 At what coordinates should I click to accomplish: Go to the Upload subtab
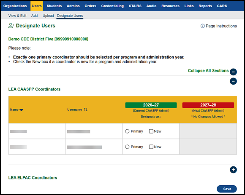(x=48, y=16)
